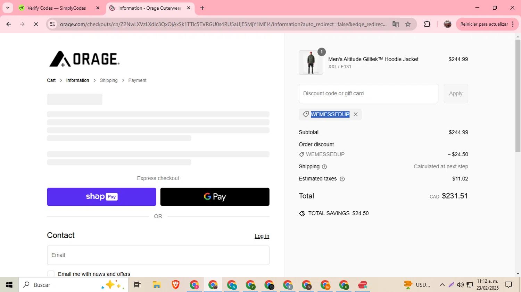Show hidden system tray icons
The image size is (521, 292).
point(442,285)
